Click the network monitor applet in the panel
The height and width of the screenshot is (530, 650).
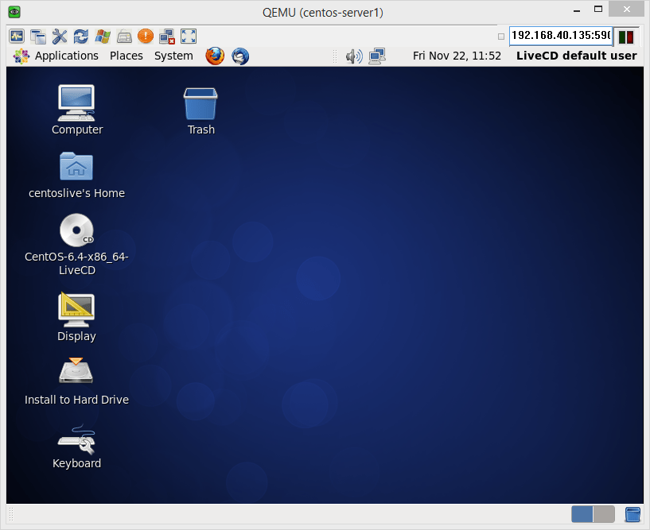point(376,56)
